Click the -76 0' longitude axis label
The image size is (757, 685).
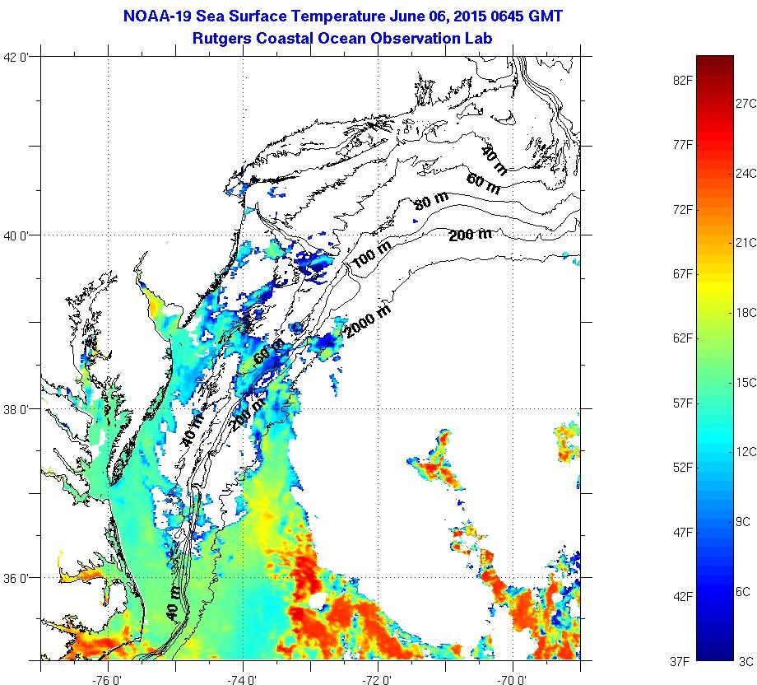click(108, 680)
